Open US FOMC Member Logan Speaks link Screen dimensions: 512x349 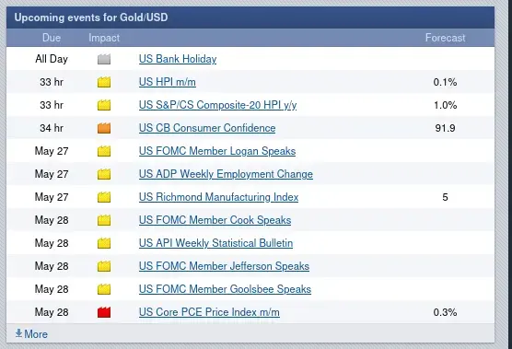point(217,151)
